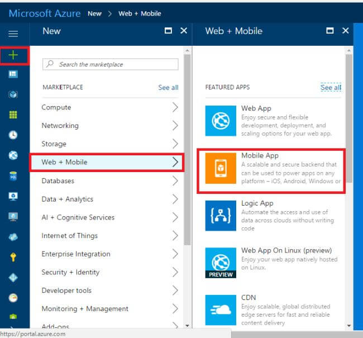The image size is (363, 338).
Task: Expand Databases category chevron
Action: (175, 180)
